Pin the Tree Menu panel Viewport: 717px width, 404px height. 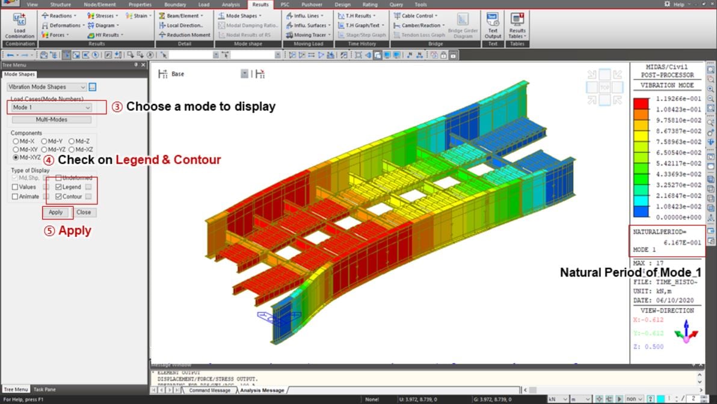tap(136, 65)
